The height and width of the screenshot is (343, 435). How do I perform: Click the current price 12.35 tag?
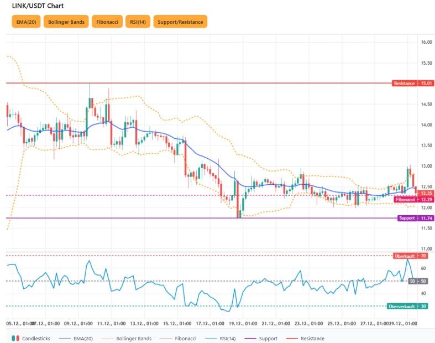[x=426, y=193]
